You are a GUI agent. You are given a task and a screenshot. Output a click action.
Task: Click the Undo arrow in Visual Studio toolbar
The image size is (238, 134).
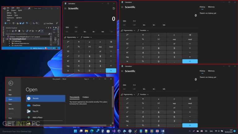27,23
